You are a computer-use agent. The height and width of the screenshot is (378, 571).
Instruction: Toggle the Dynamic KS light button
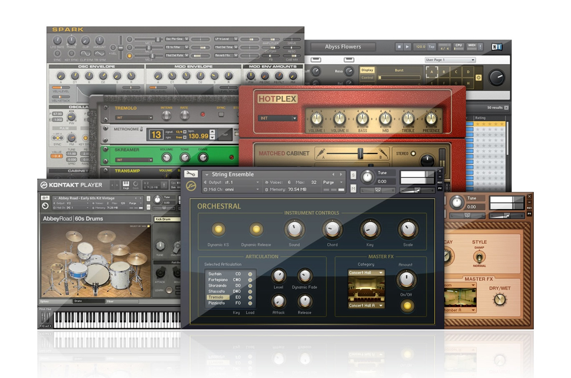[x=218, y=229]
